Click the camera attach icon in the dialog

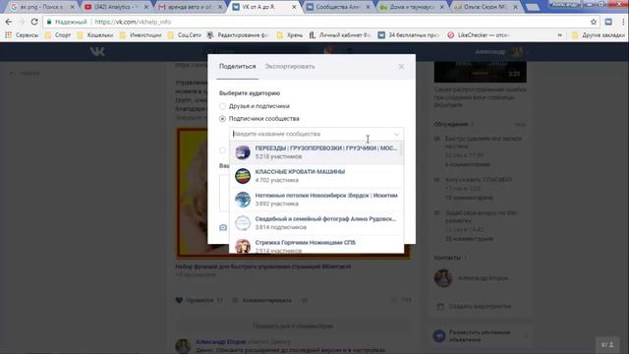point(223,227)
